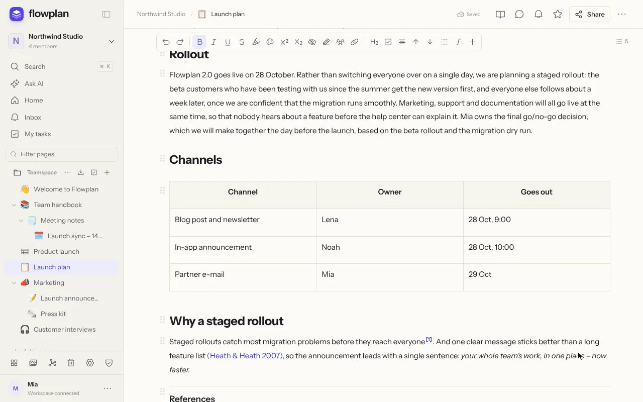This screenshot has height=402, width=643.
Task: Open the Inbox
Action: click(61, 117)
